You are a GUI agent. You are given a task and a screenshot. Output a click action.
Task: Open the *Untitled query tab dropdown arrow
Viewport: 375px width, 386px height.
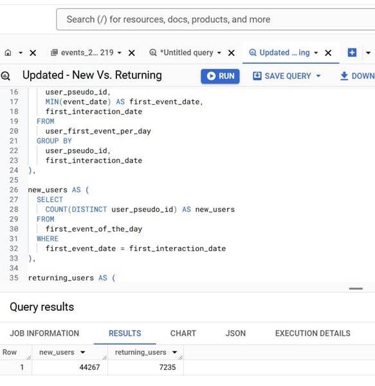coord(219,53)
